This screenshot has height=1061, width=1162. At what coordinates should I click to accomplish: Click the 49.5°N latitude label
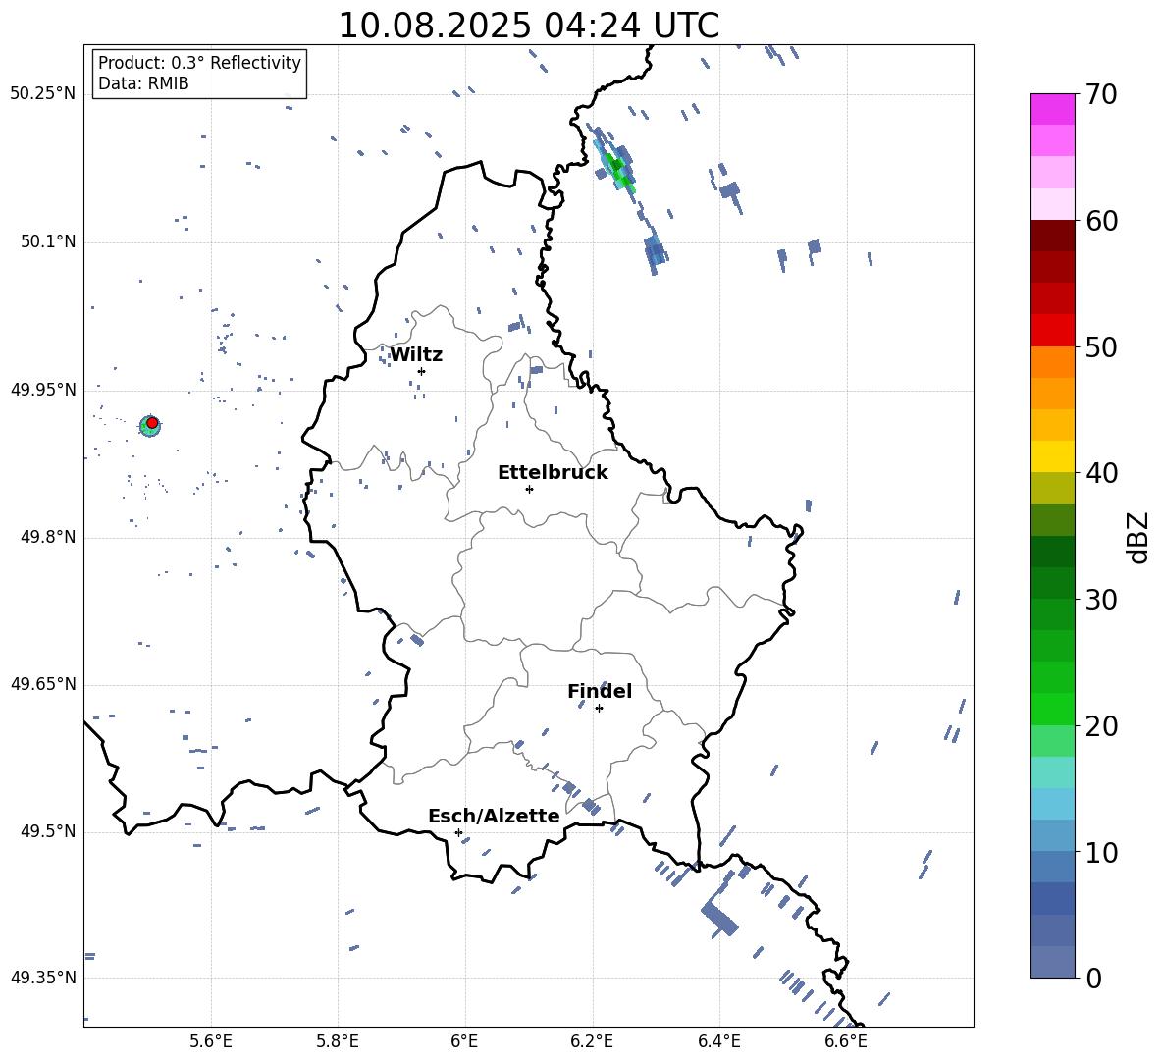tap(48, 831)
